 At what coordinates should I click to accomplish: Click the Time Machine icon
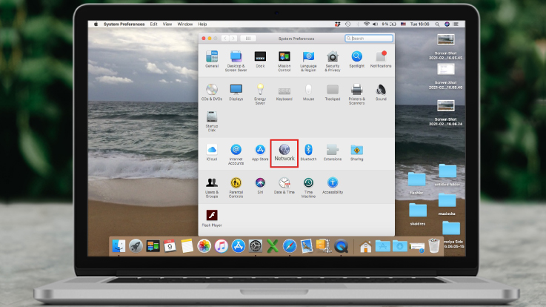pos(308,184)
